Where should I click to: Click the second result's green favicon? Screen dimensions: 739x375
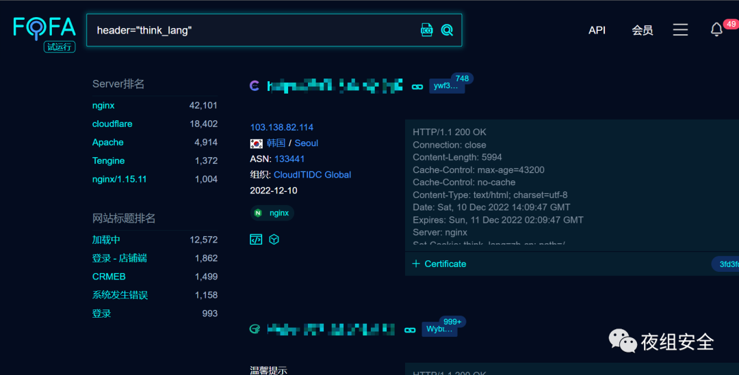(x=255, y=329)
